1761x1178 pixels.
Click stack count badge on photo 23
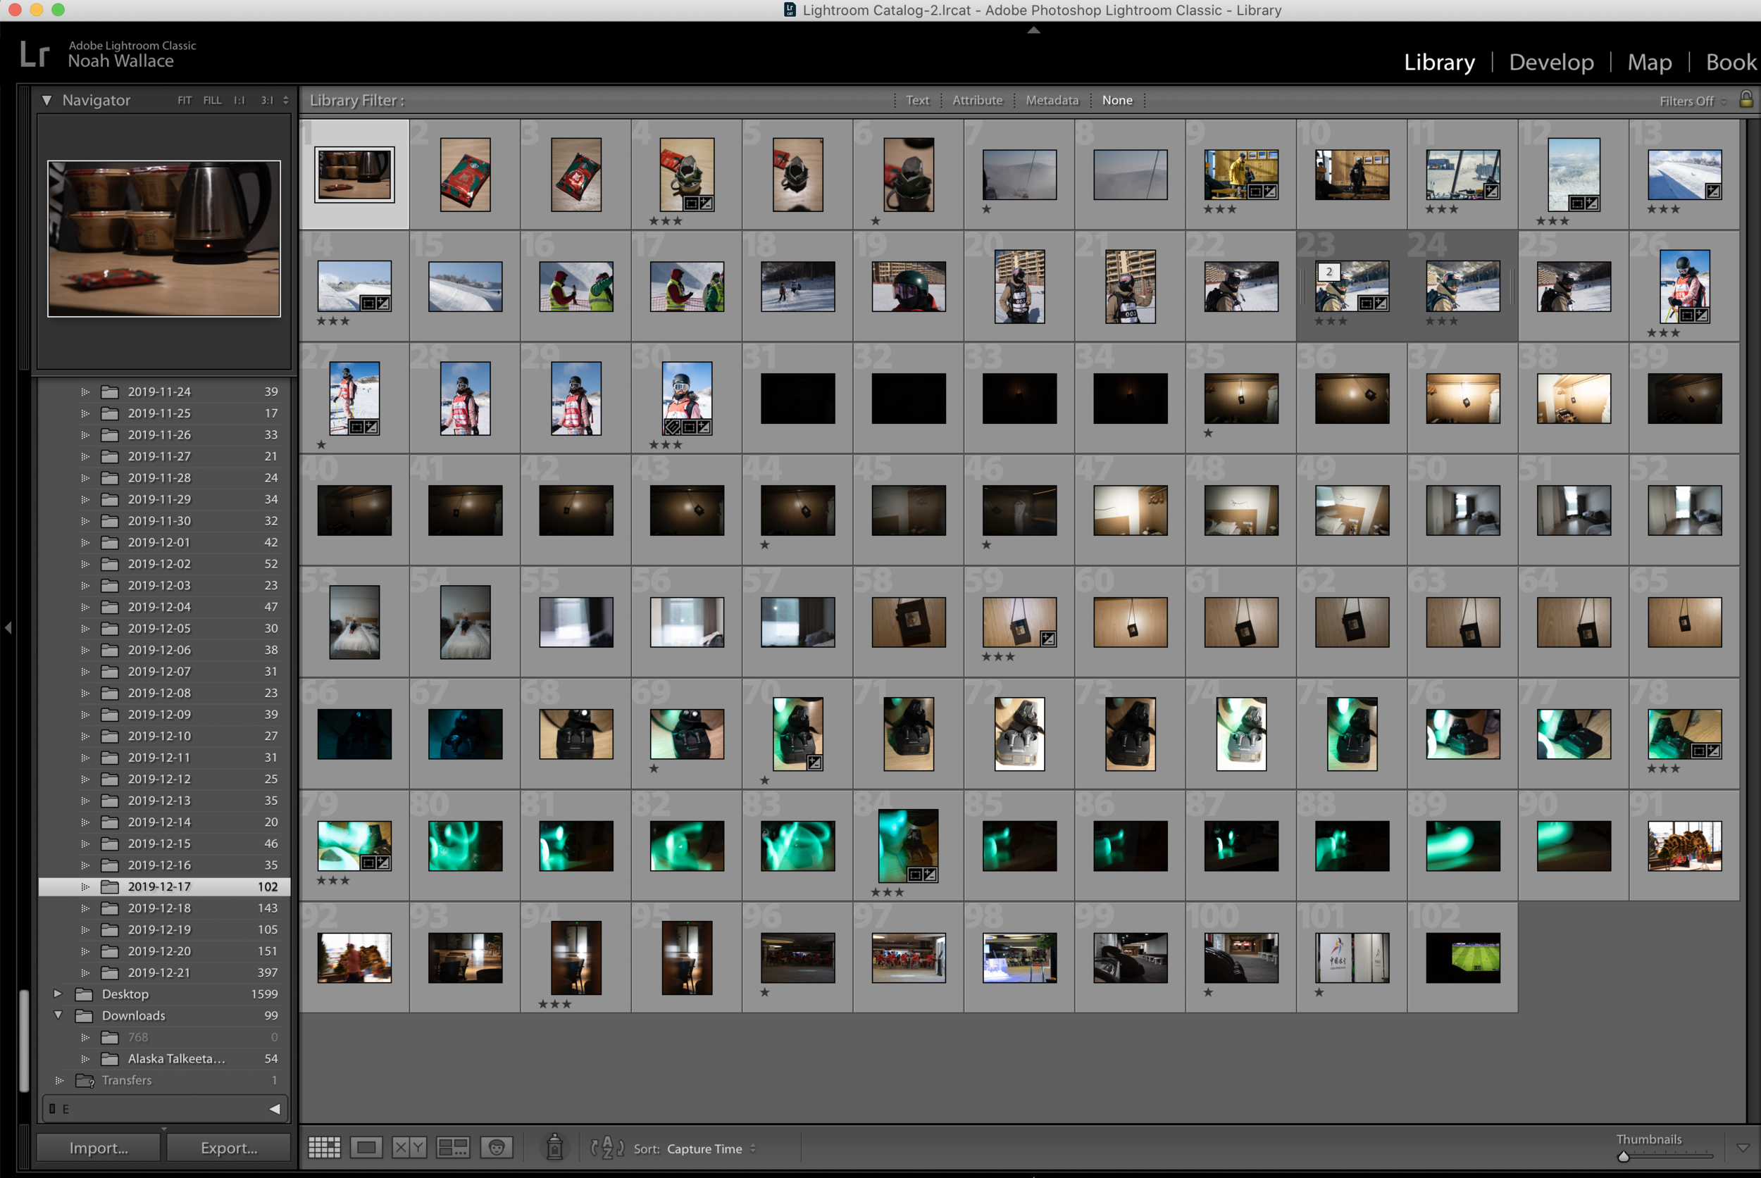click(x=1328, y=272)
